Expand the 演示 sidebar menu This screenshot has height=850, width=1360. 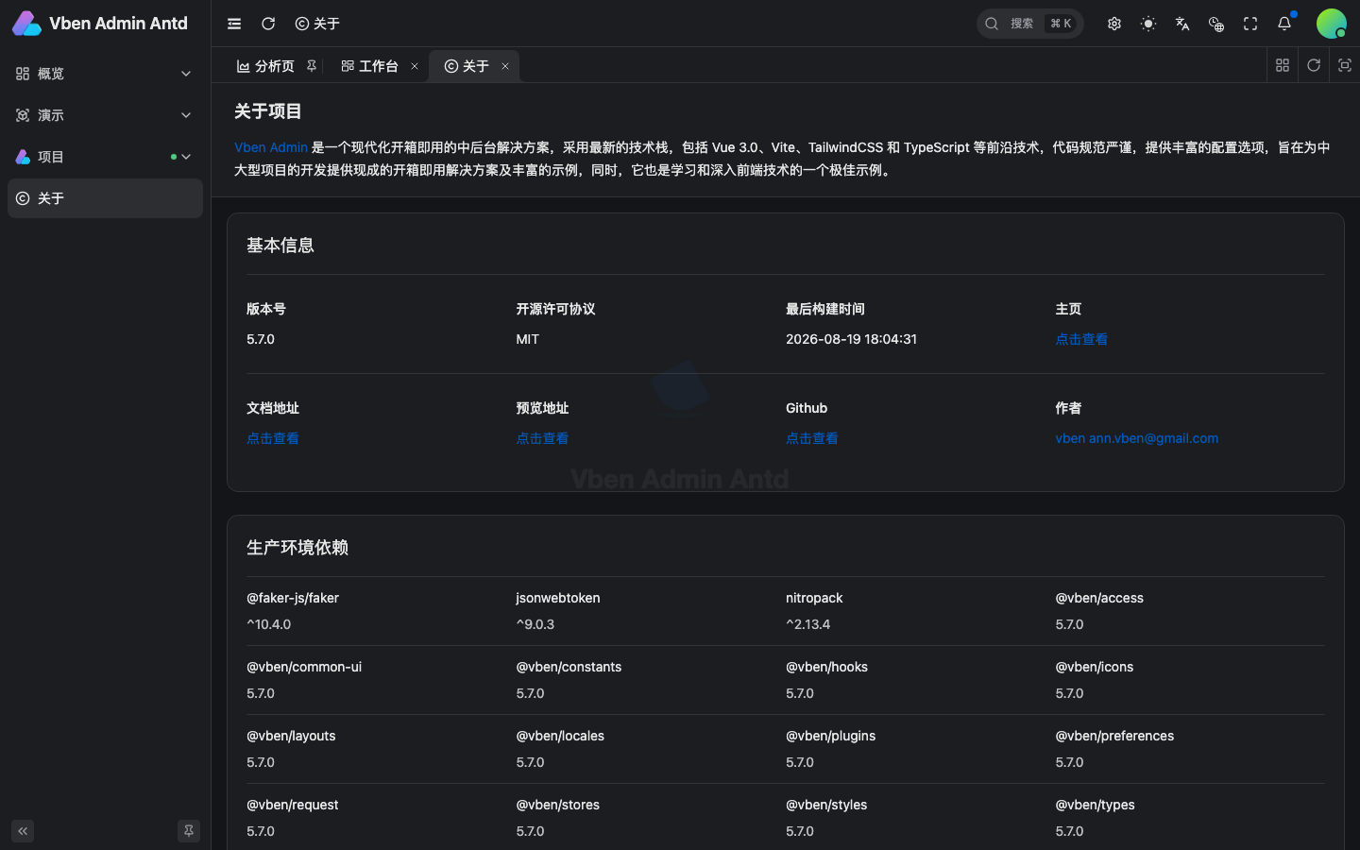[105, 115]
